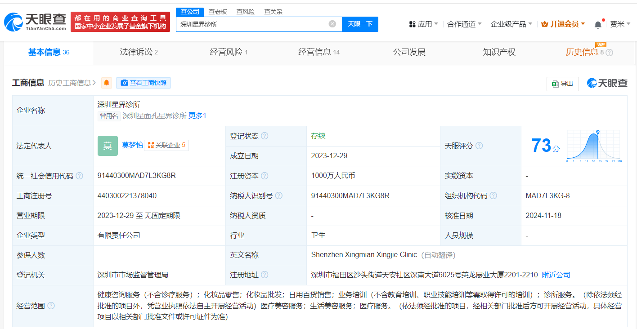The image size is (637, 329).
Task: Clear the search box text
Action: [332, 24]
